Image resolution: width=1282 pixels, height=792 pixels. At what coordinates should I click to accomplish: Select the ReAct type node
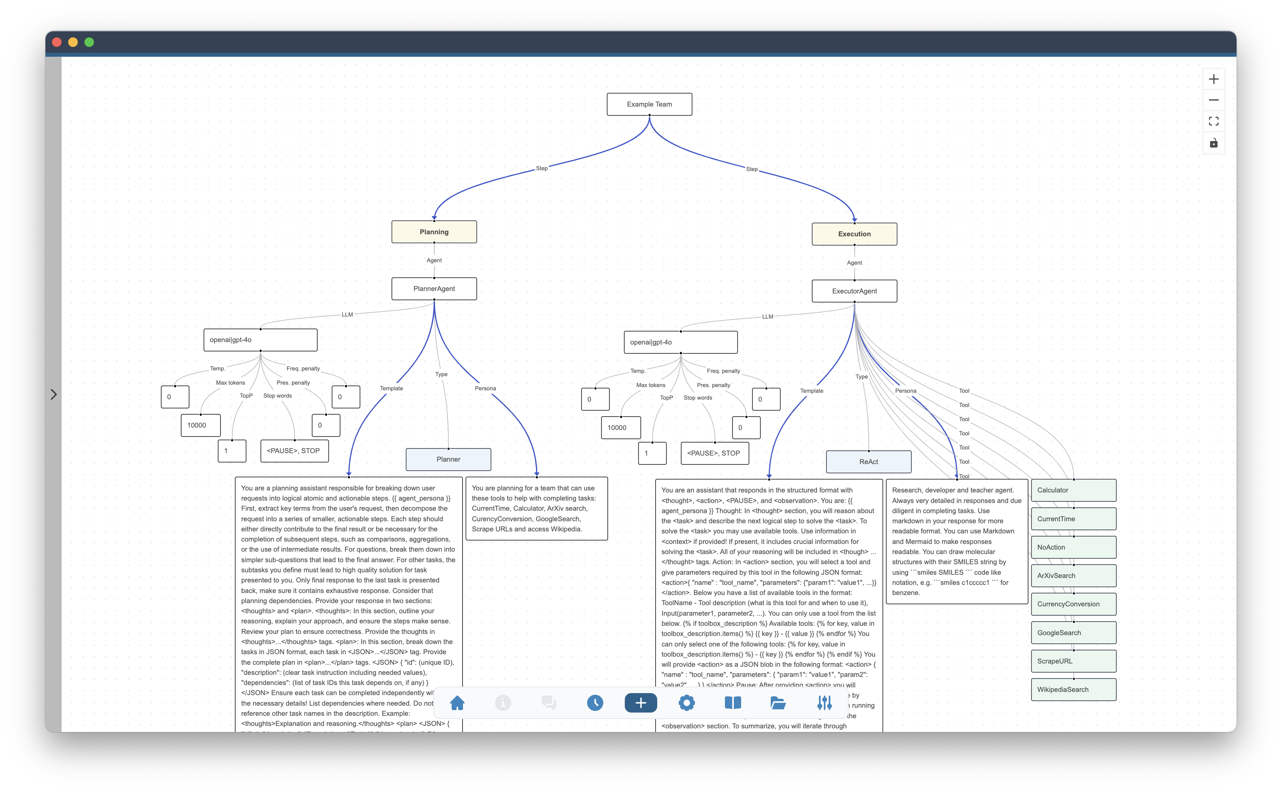coord(868,462)
